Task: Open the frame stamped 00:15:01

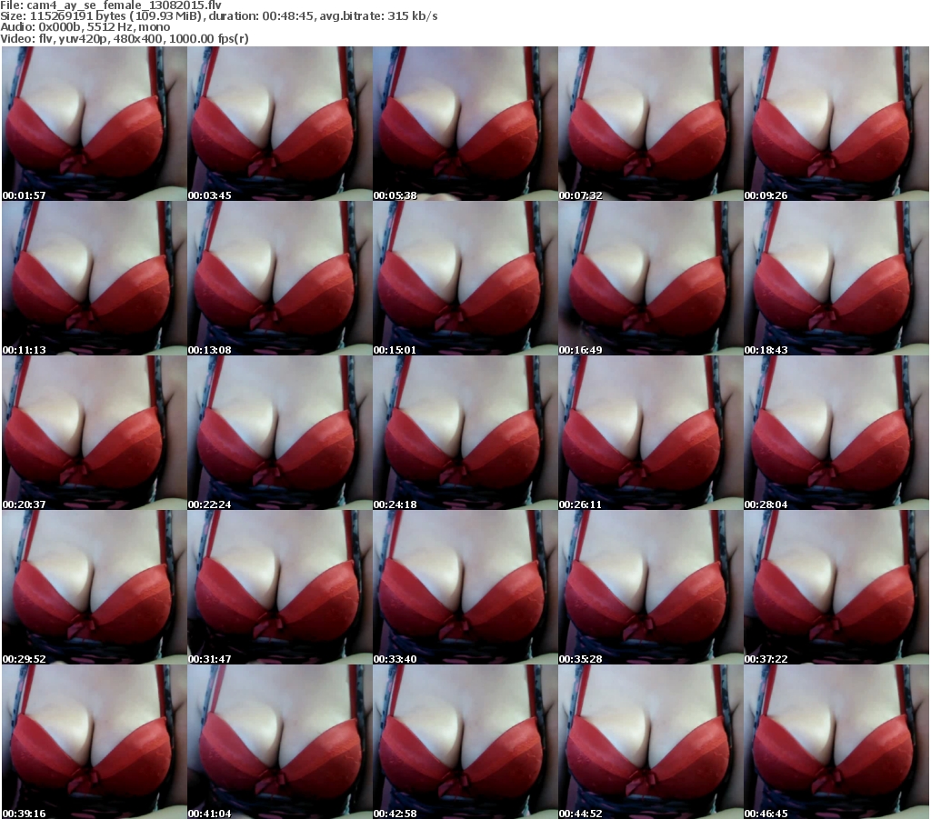Action: 465,278
